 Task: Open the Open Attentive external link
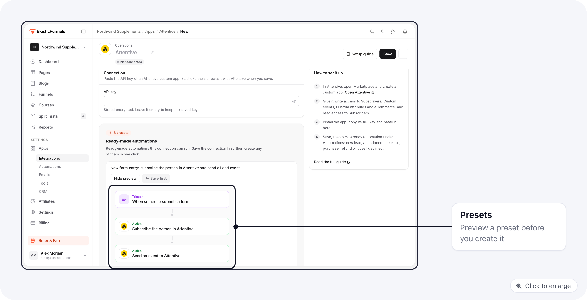359,92
